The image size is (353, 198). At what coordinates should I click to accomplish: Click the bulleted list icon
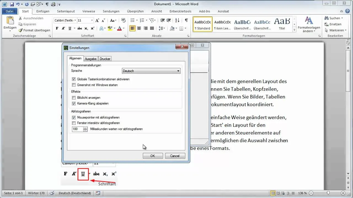click(x=132, y=20)
